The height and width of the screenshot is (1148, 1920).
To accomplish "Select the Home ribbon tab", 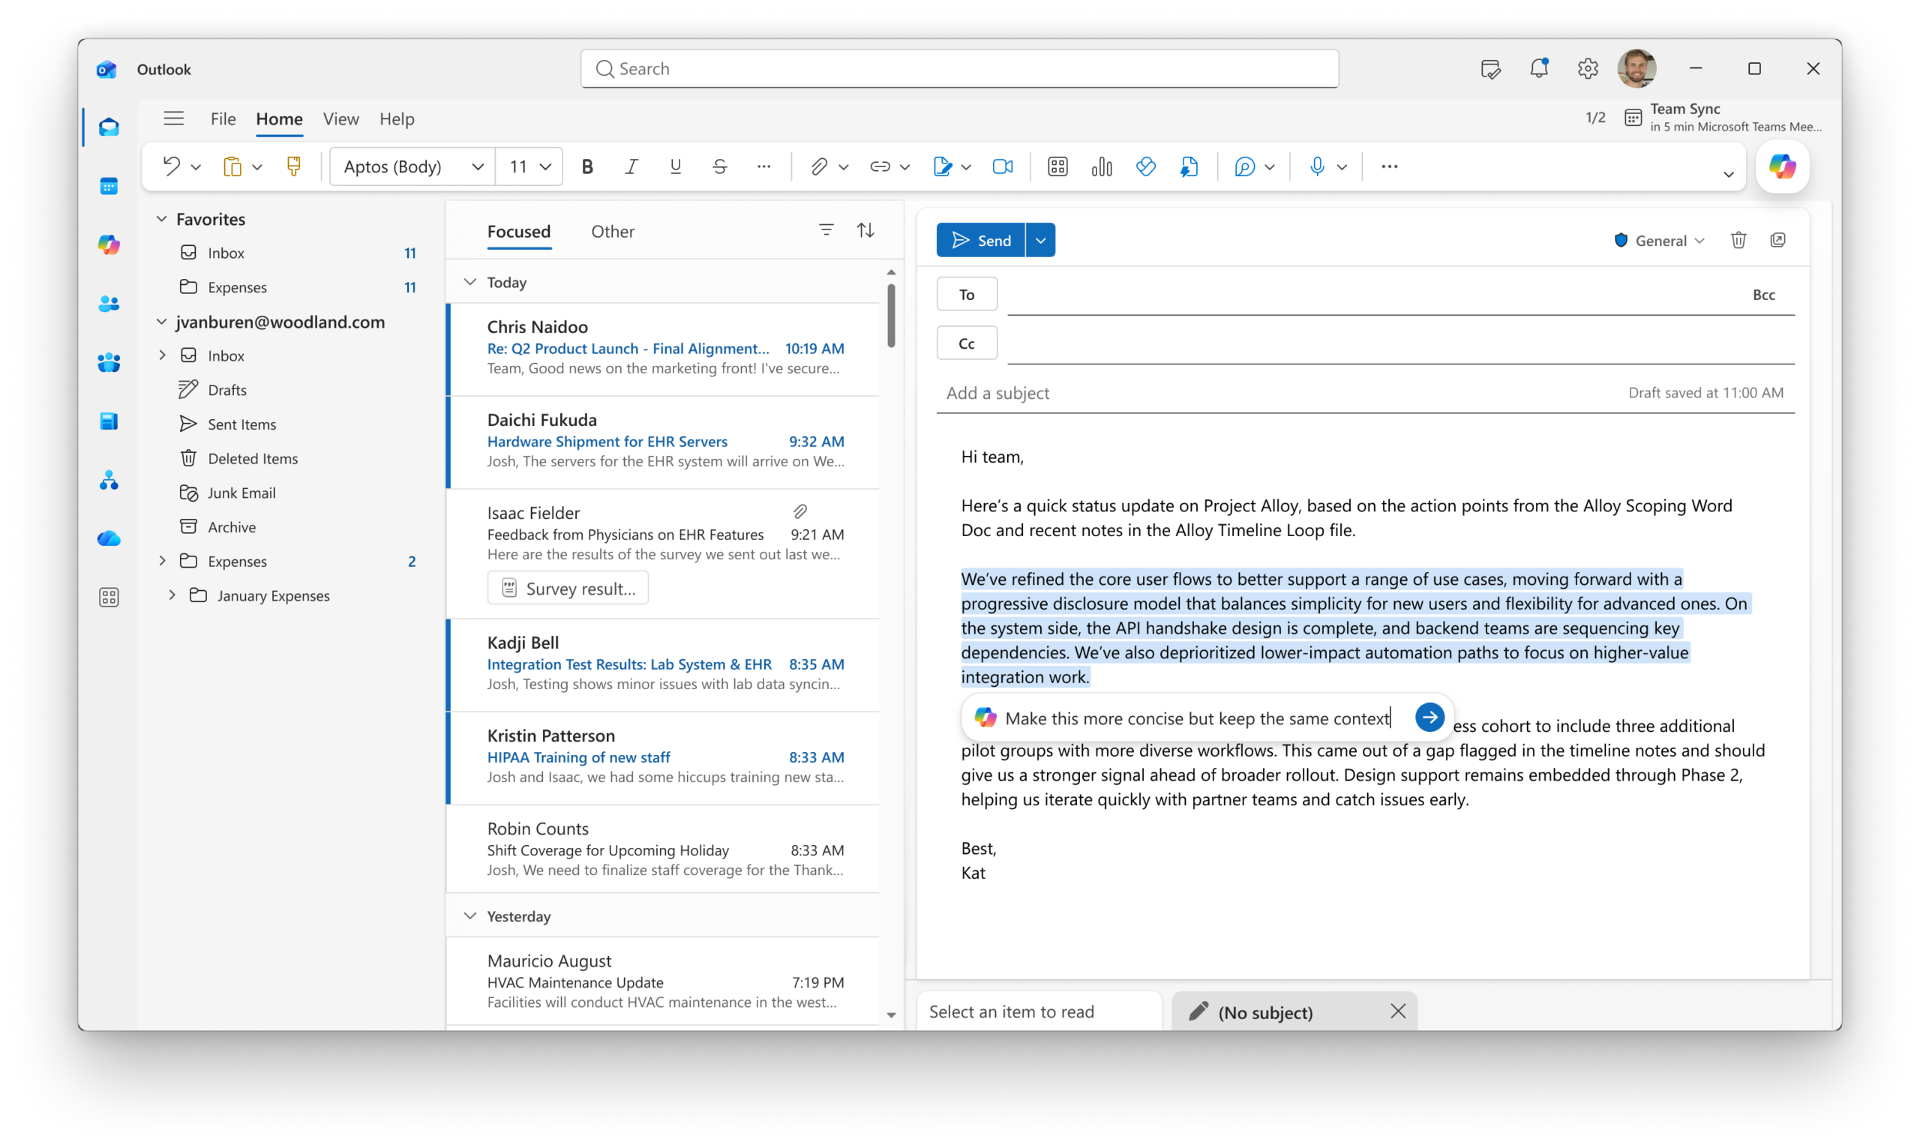I will point(279,118).
